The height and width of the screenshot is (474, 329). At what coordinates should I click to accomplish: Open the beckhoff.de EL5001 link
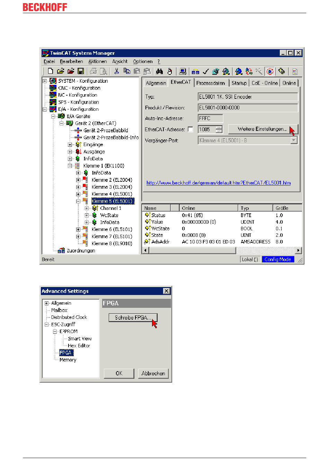tap(219, 183)
